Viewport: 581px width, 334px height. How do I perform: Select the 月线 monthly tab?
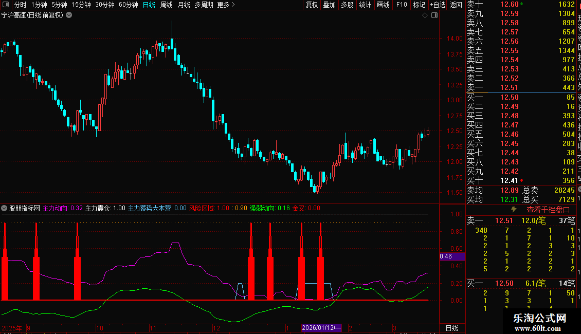click(184, 5)
